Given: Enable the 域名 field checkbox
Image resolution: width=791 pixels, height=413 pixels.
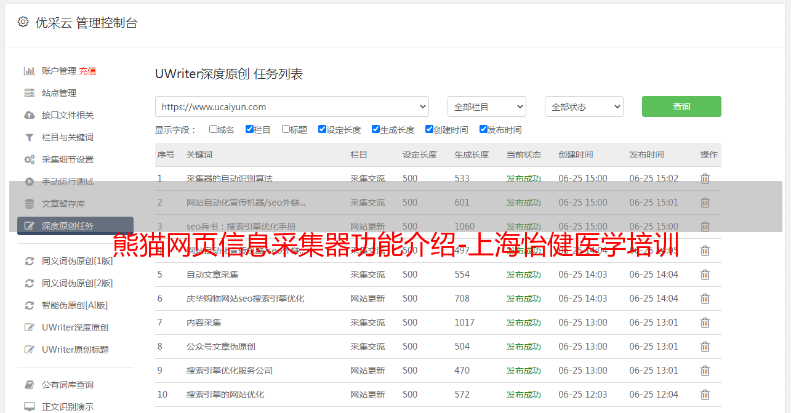Looking at the screenshot, I should pos(213,129).
